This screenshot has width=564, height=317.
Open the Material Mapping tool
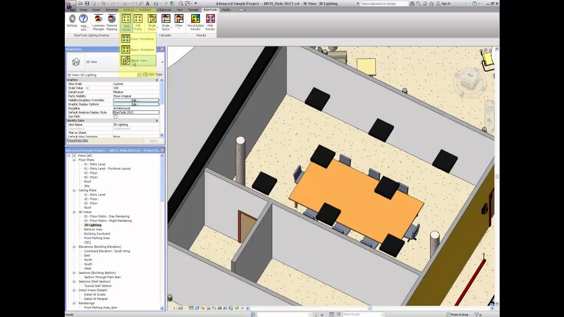click(x=112, y=22)
